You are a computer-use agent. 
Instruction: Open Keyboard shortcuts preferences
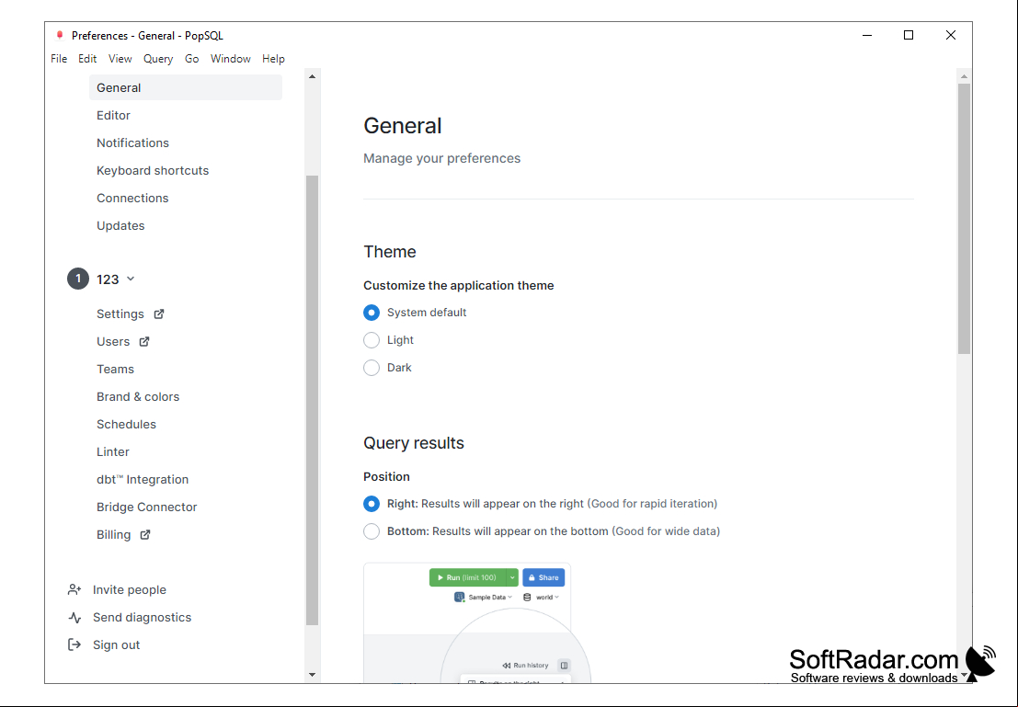[x=153, y=171]
